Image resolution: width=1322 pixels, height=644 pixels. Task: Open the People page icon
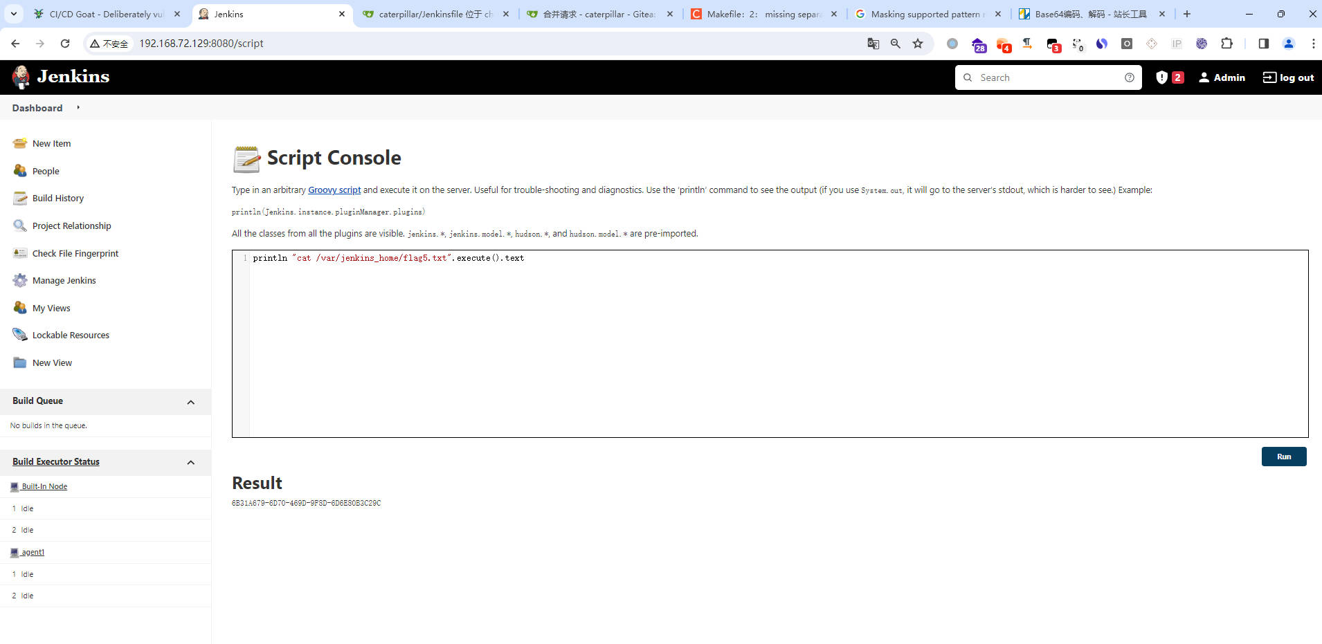(x=20, y=171)
